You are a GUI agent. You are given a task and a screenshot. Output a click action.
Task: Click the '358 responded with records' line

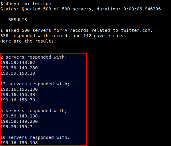62,36
